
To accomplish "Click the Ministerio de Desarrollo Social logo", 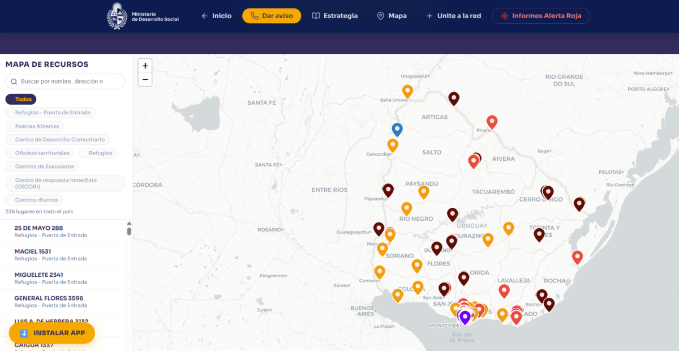I will pyautogui.click(x=143, y=16).
